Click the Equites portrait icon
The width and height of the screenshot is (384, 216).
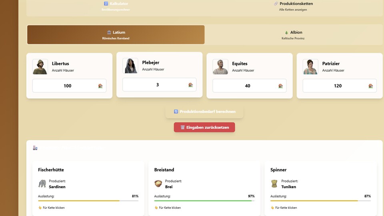[220, 67]
